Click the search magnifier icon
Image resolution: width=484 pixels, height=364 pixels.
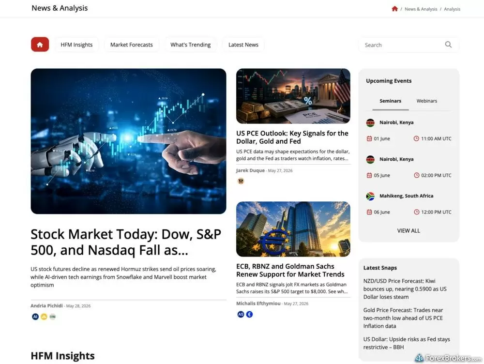coord(448,45)
